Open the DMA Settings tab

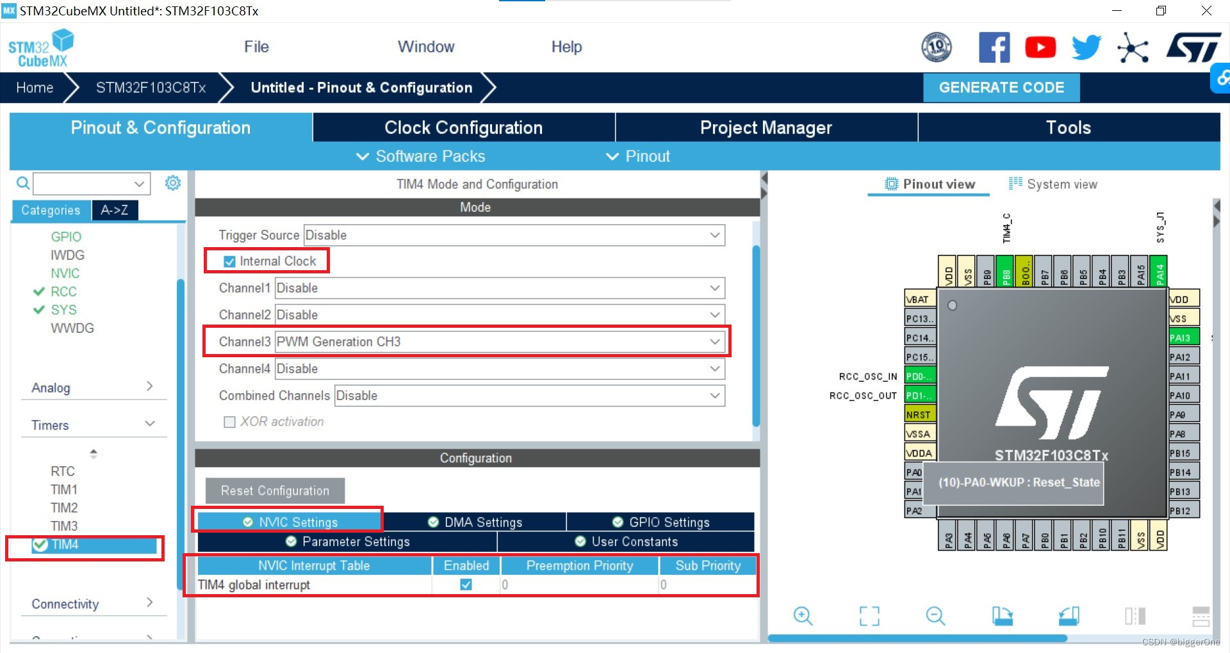475,522
